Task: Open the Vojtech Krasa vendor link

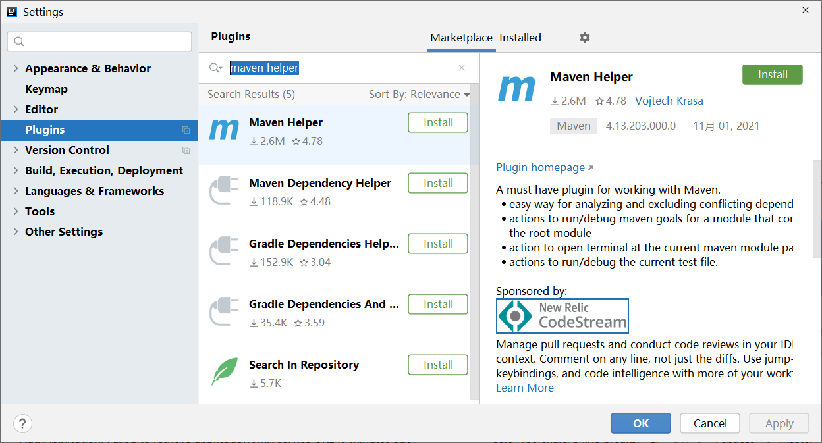Action: coord(669,101)
